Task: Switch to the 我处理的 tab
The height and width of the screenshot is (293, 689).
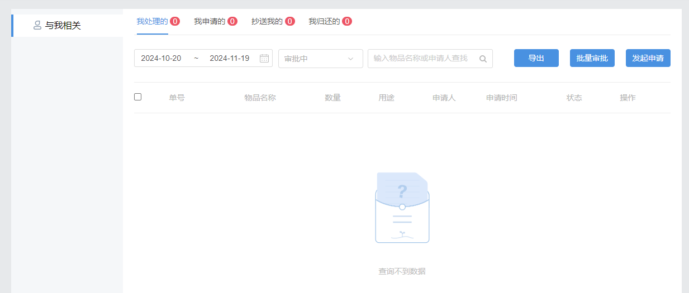Action: pos(152,21)
